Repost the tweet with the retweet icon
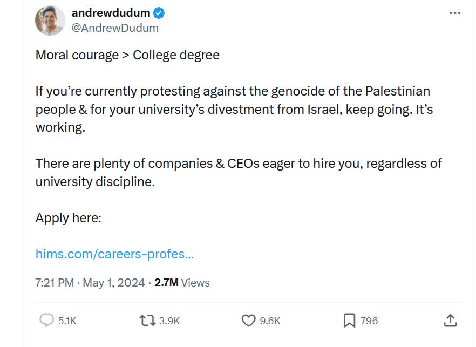 pyautogui.click(x=146, y=321)
